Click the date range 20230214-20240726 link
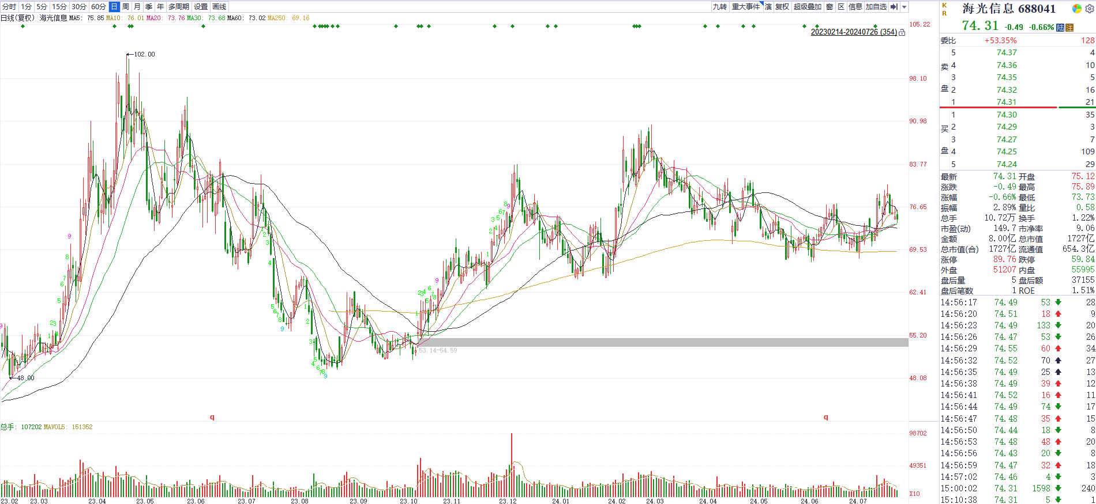1096x504 pixels. [854, 32]
